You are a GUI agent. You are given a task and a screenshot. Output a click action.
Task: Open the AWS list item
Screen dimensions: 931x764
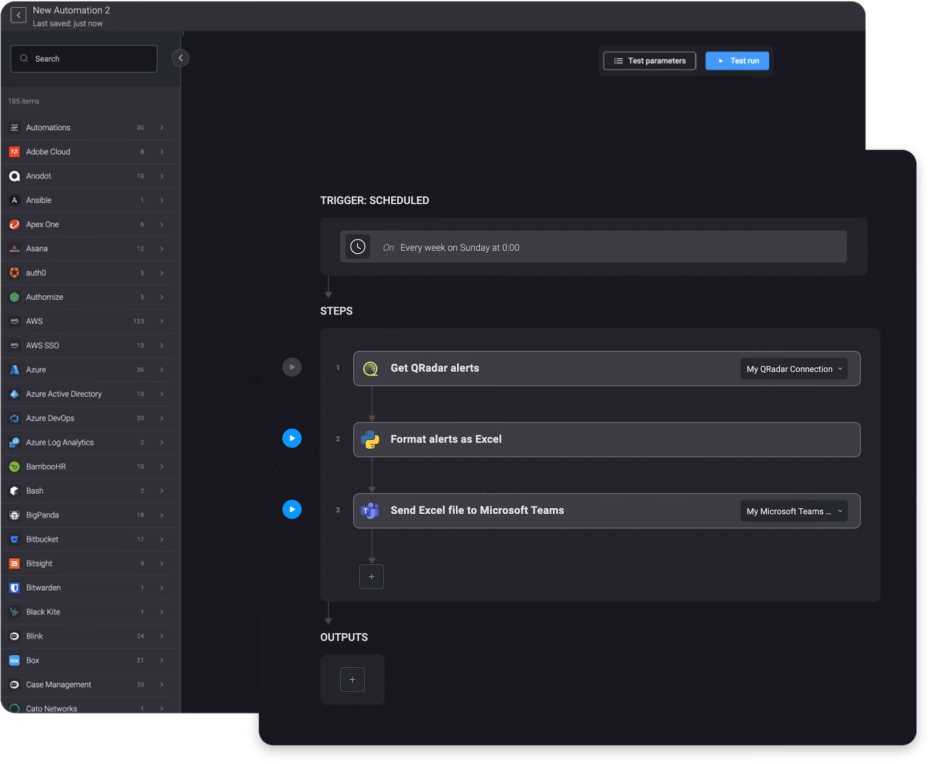click(x=89, y=321)
